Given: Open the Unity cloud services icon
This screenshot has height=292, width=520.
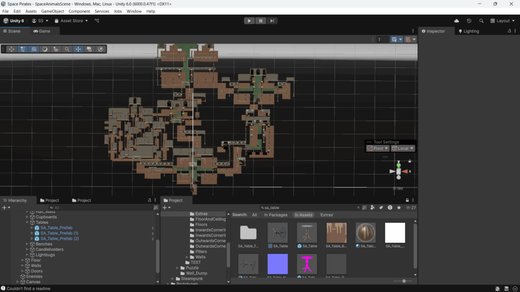Looking at the screenshot, I should click(x=457, y=21).
